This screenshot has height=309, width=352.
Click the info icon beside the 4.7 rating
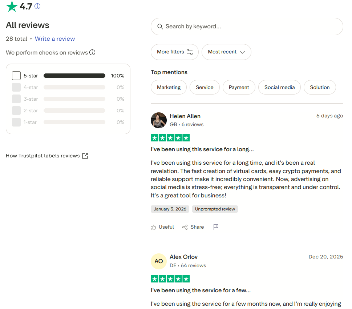[37, 6]
